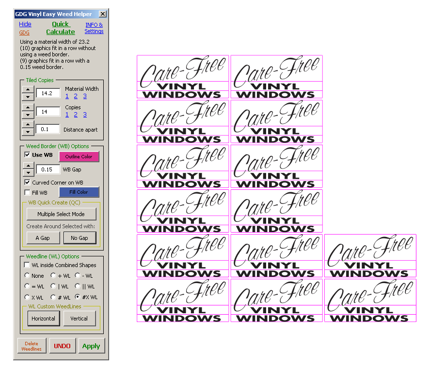Toggle the Use WB checkbox

point(27,154)
